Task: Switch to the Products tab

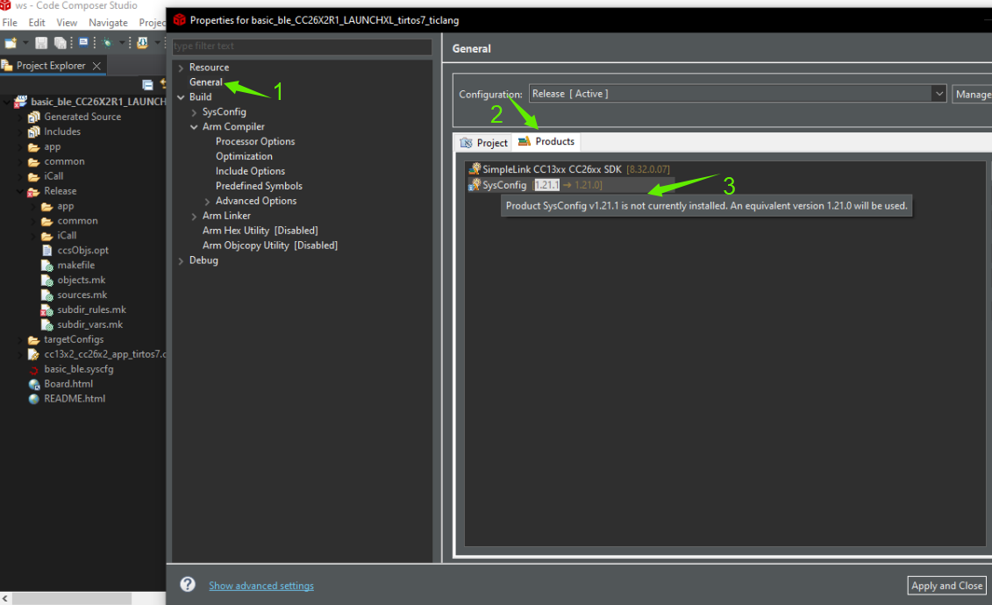Action: pos(546,142)
